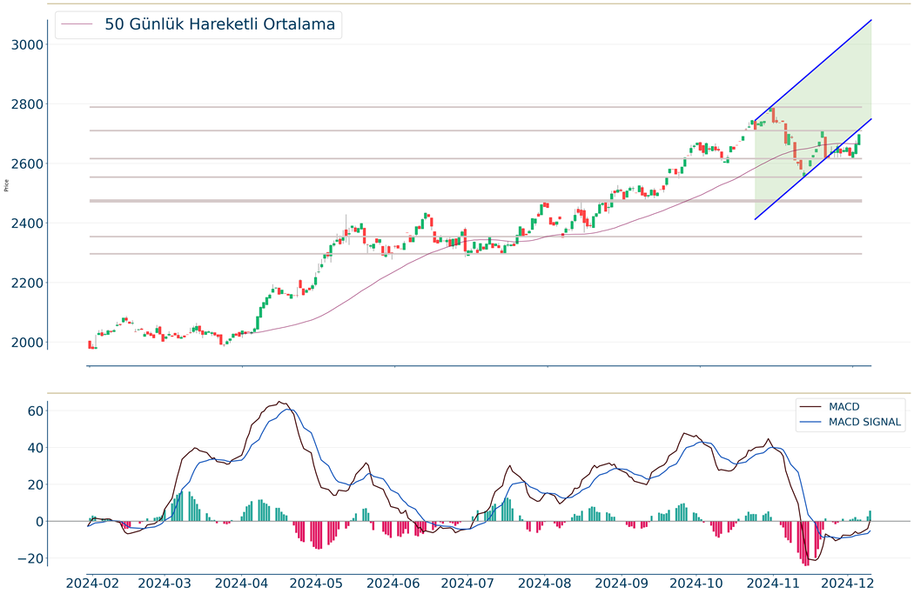Click the vertical "Price" axis title

(6, 186)
